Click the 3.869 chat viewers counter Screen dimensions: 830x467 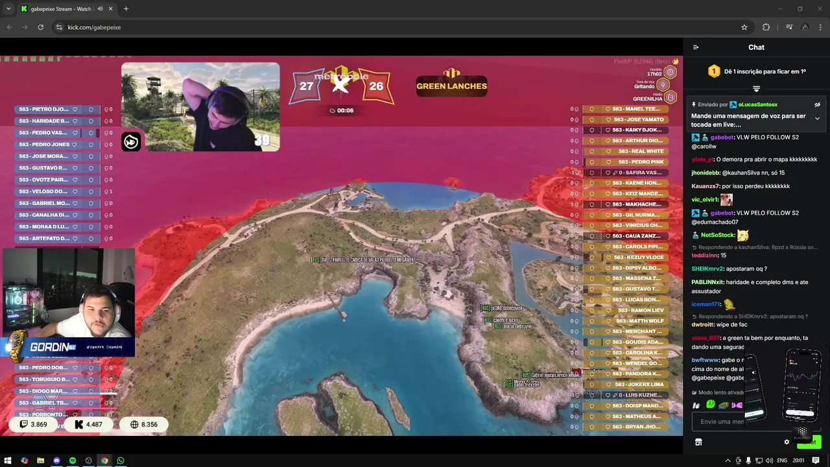click(33, 425)
